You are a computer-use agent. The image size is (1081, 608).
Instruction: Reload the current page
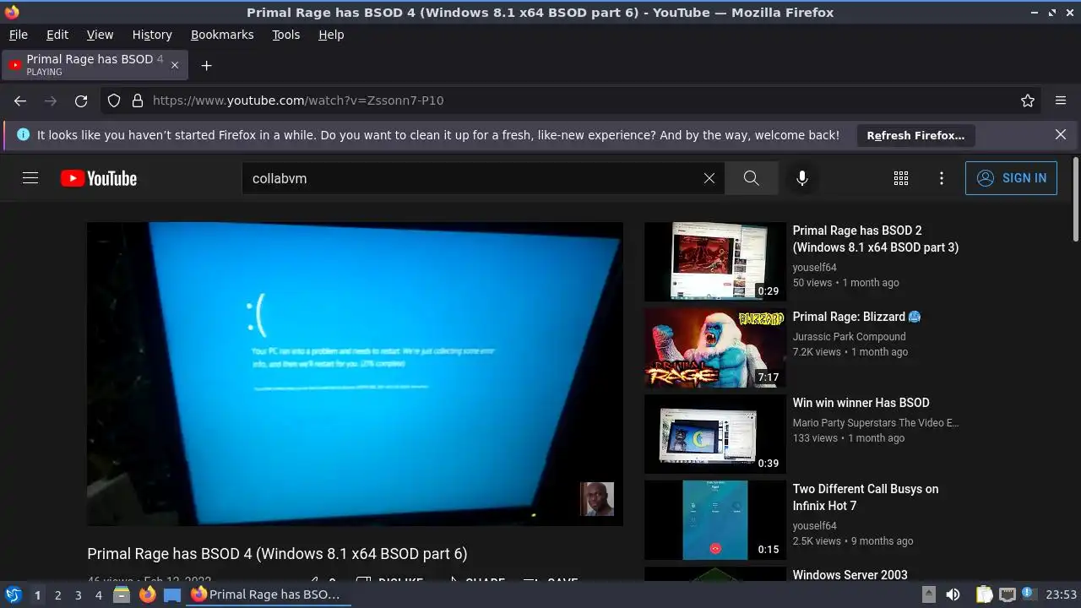point(81,100)
